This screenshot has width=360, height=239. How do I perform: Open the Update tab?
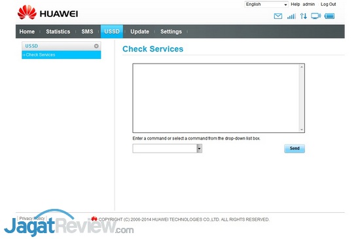coord(139,31)
